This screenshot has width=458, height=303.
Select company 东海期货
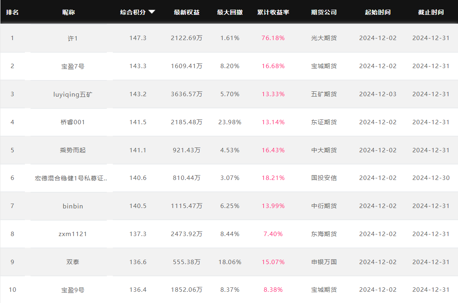[324, 234]
